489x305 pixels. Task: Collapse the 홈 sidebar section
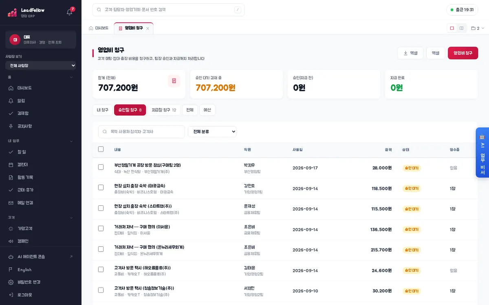click(71, 77)
